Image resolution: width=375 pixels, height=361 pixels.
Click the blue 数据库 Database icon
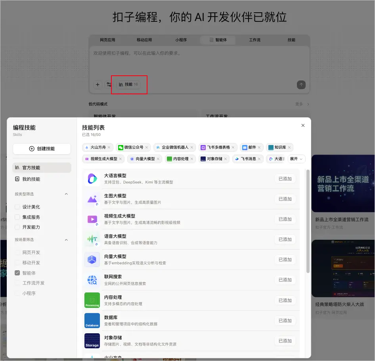pyautogui.click(x=92, y=321)
